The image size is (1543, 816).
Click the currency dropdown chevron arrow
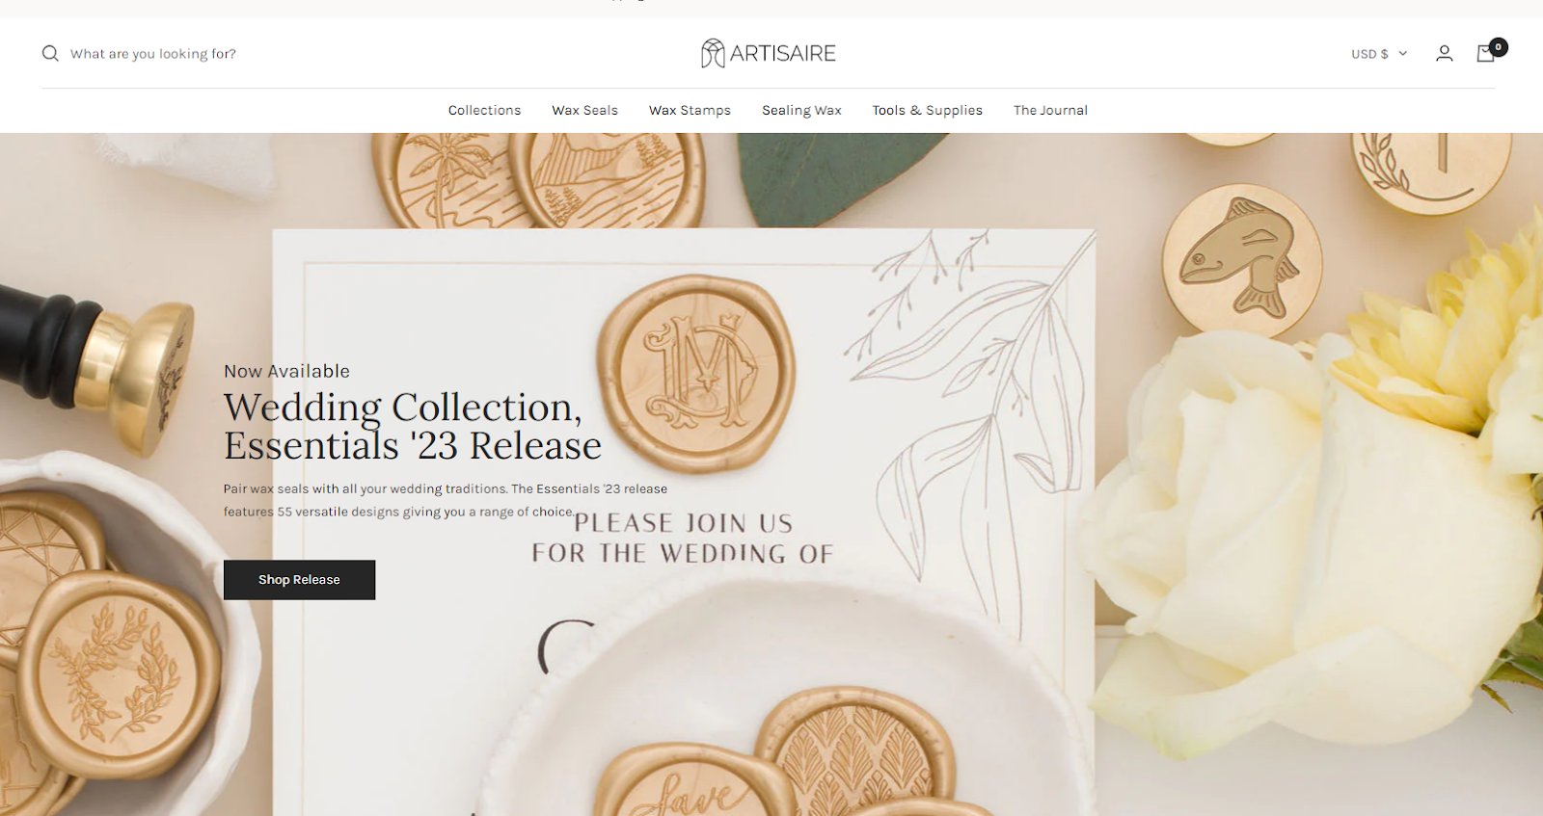1403,54
